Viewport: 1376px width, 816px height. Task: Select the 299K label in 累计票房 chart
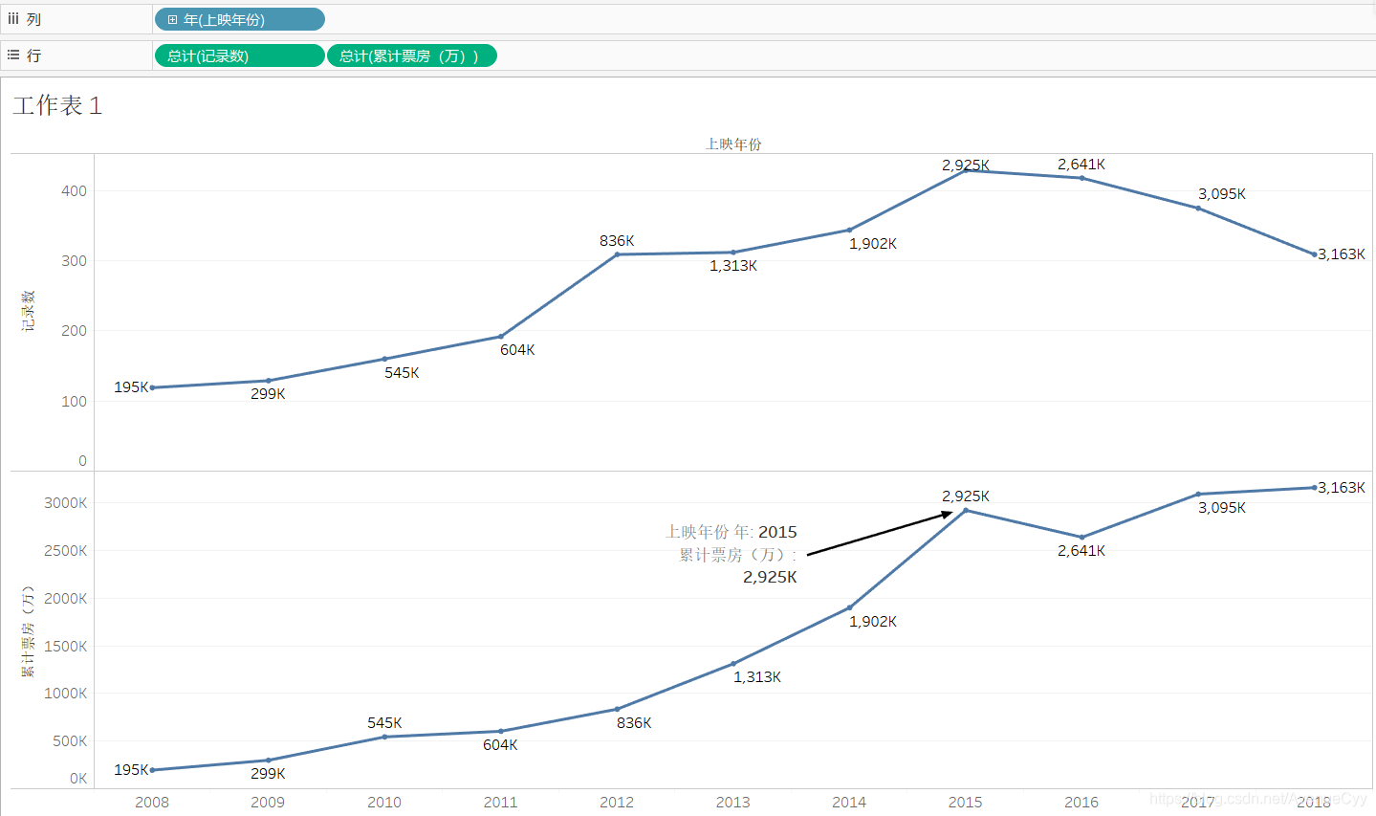[x=268, y=774]
